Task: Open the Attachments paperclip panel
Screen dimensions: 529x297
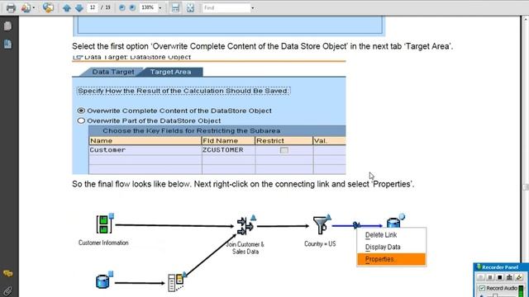Action: pyautogui.click(x=7, y=290)
